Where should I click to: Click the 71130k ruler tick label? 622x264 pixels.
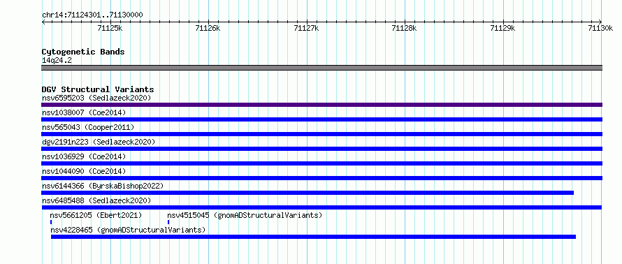(x=600, y=28)
